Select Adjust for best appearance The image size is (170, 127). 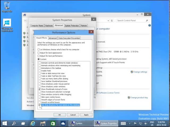click(x=50, y=53)
